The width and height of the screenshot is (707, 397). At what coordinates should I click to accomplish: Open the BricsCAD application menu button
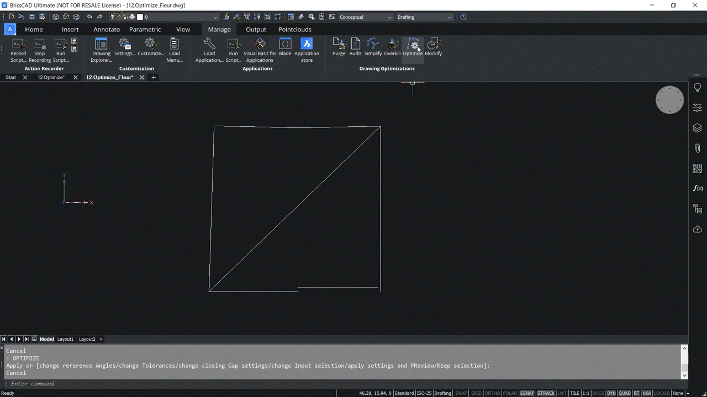[x=10, y=29]
